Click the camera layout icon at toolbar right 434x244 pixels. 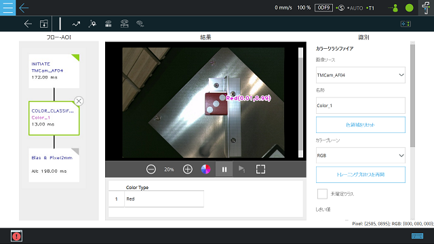pyautogui.click(x=406, y=24)
